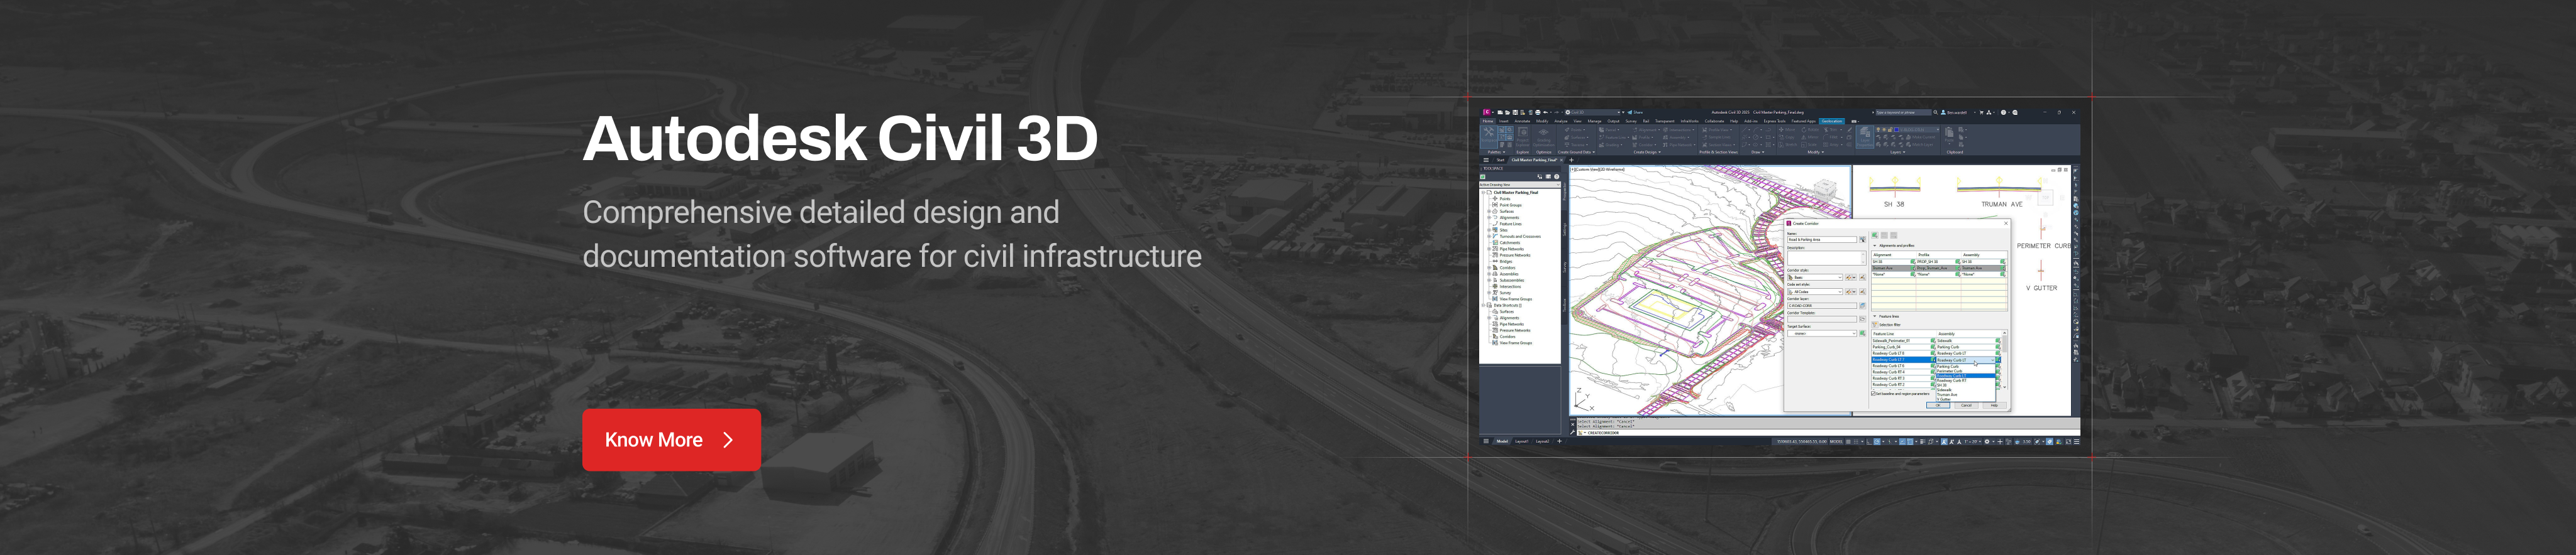The image size is (2576, 555).
Task: Click the corridor Name input field
Action: (x=1822, y=240)
